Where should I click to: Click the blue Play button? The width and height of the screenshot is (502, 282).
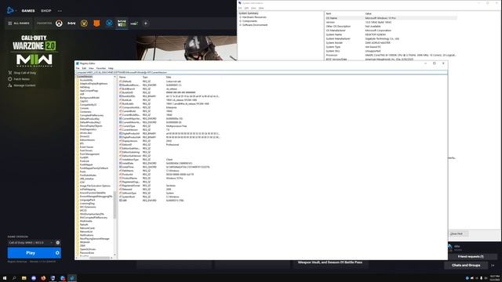tap(31, 253)
